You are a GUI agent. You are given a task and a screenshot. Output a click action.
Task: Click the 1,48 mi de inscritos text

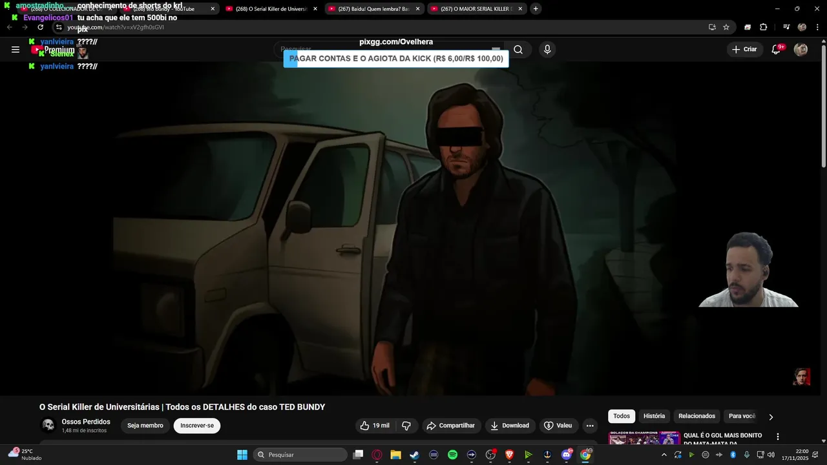pos(84,430)
